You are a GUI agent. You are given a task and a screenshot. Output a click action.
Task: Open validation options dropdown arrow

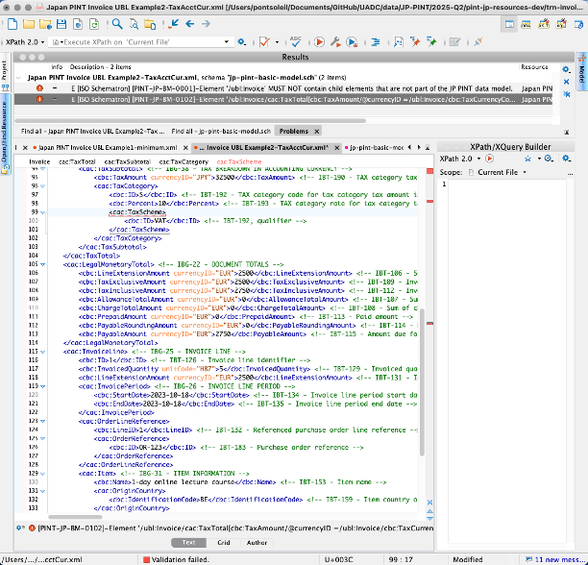point(277,42)
